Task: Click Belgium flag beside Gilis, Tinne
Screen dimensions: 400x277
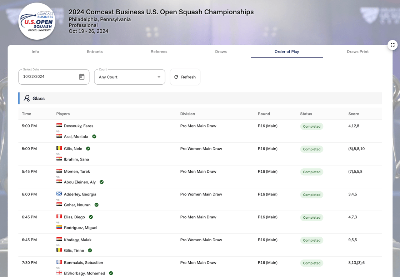Action: pos(59,250)
